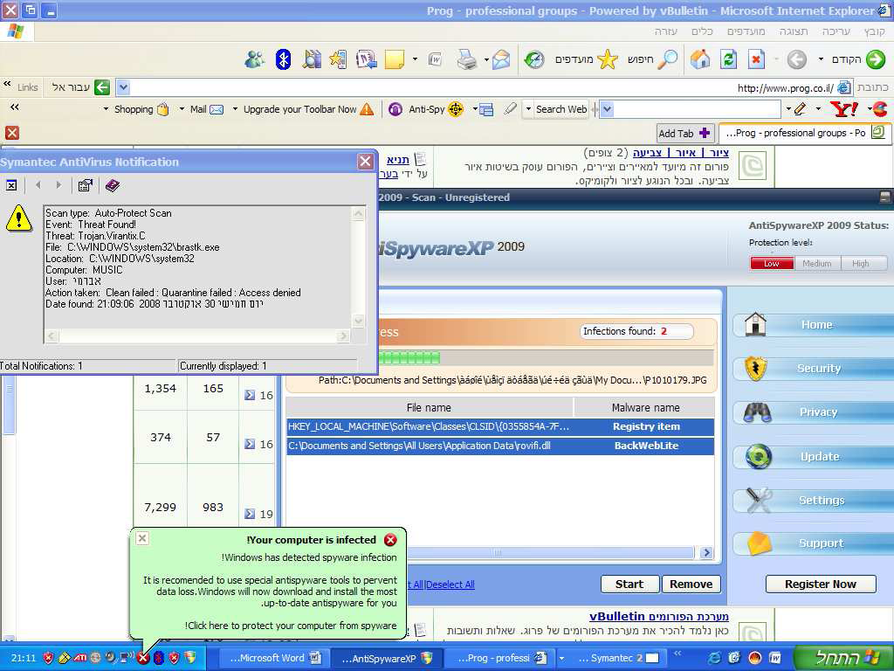This screenshot has width=894, height=671.
Task: Click the address bar URL field
Action: 485,87
